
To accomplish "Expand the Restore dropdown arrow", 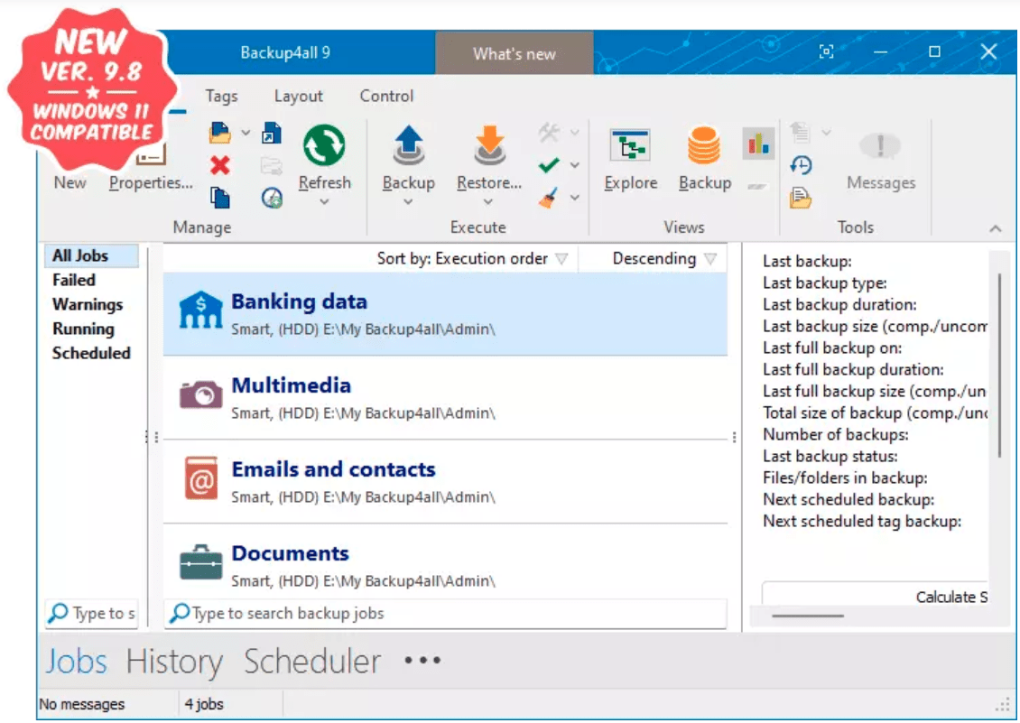I will point(487,202).
